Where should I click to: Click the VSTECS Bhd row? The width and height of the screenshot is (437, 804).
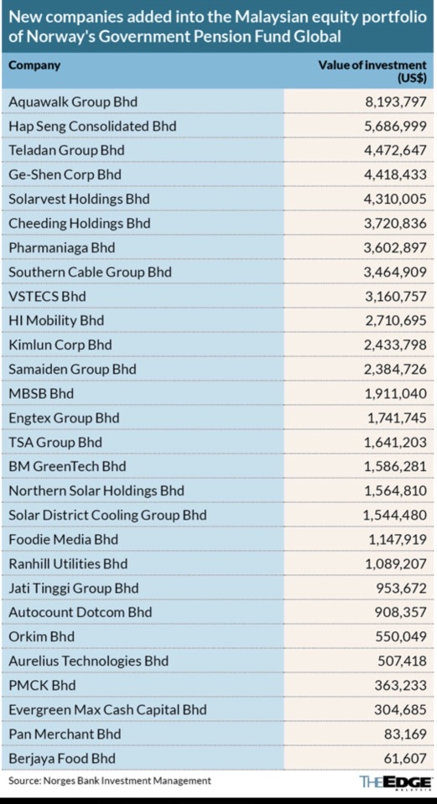[218, 297]
